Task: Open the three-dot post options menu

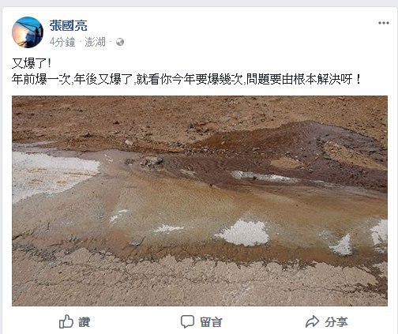Action: pyautogui.click(x=384, y=23)
